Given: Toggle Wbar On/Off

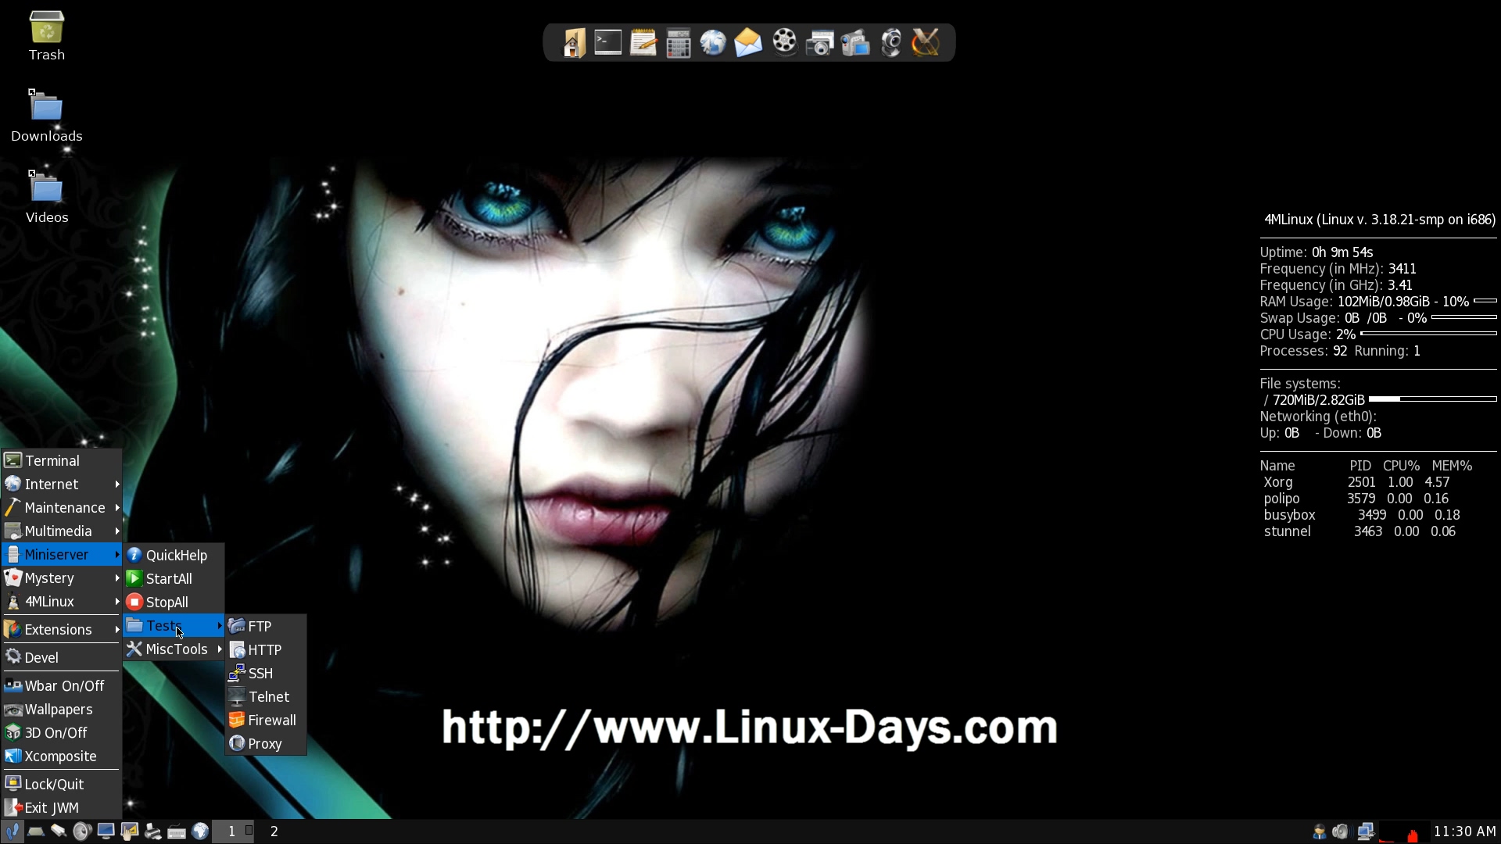Looking at the screenshot, I should pyautogui.click(x=62, y=686).
